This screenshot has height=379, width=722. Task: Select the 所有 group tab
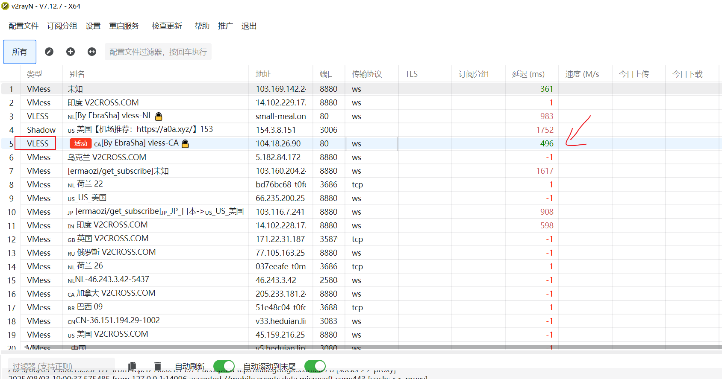click(x=20, y=52)
